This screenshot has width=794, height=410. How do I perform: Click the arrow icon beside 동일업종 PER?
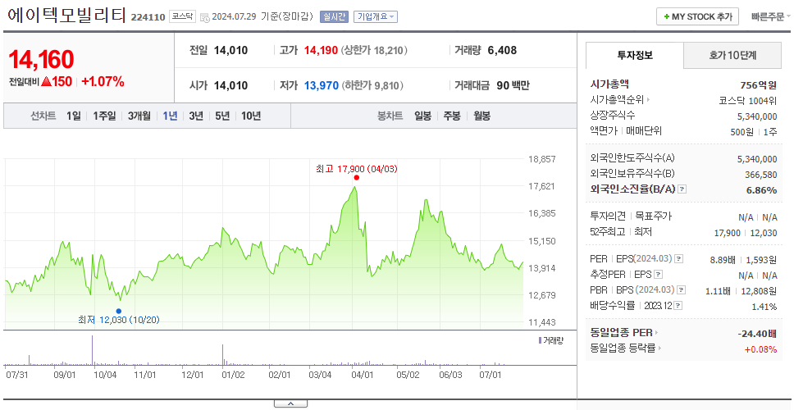coord(657,333)
